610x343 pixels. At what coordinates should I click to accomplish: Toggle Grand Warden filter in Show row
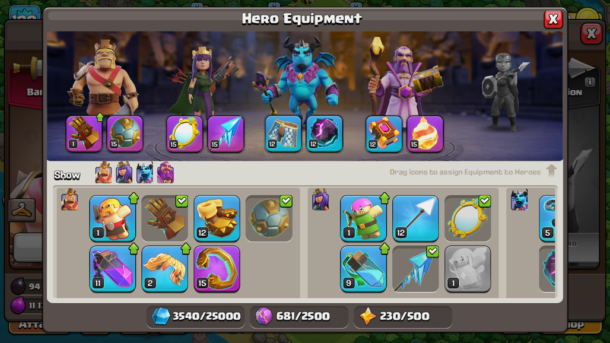166,173
